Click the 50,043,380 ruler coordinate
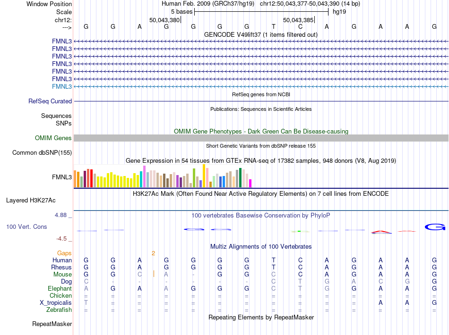Image resolution: width=449 pixels, height=335 pixels. coord(164,20)
